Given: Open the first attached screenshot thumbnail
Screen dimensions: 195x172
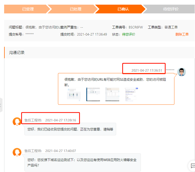Looking at the screenshot, I should point(74,94).
